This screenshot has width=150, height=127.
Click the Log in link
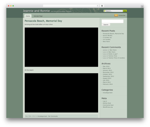(105, 101)
